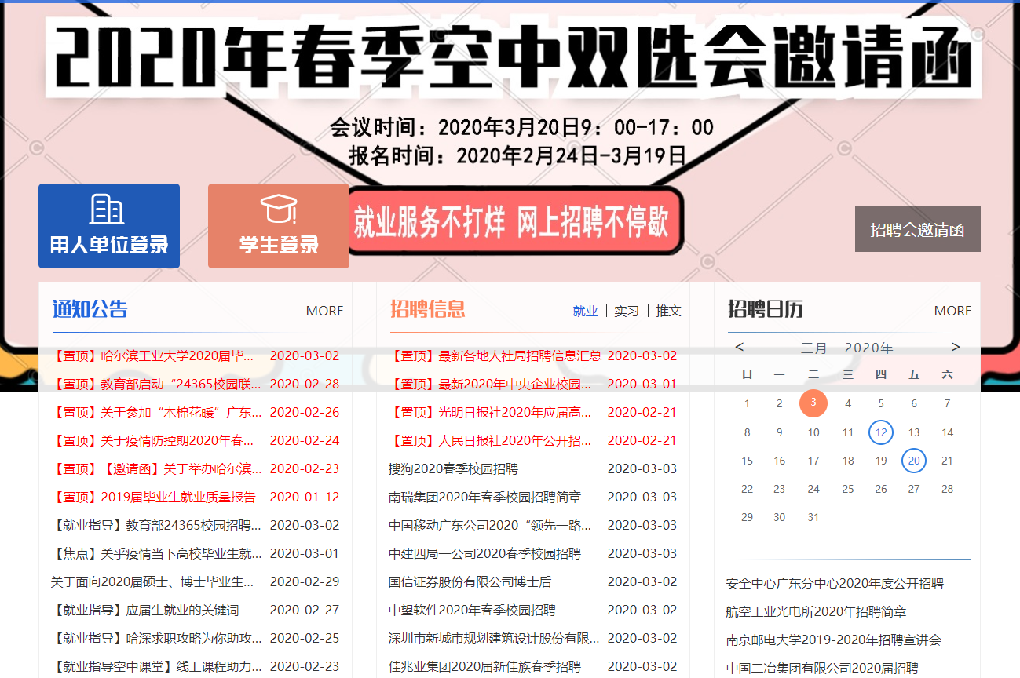1020x678 pixels.
Task: Select the 就业 tab in 招聘信息
Action: click(585, 310)
